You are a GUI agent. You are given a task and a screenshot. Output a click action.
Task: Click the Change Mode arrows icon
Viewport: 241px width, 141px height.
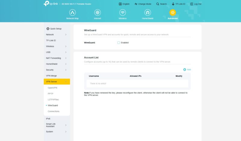[x=136, y=4]
